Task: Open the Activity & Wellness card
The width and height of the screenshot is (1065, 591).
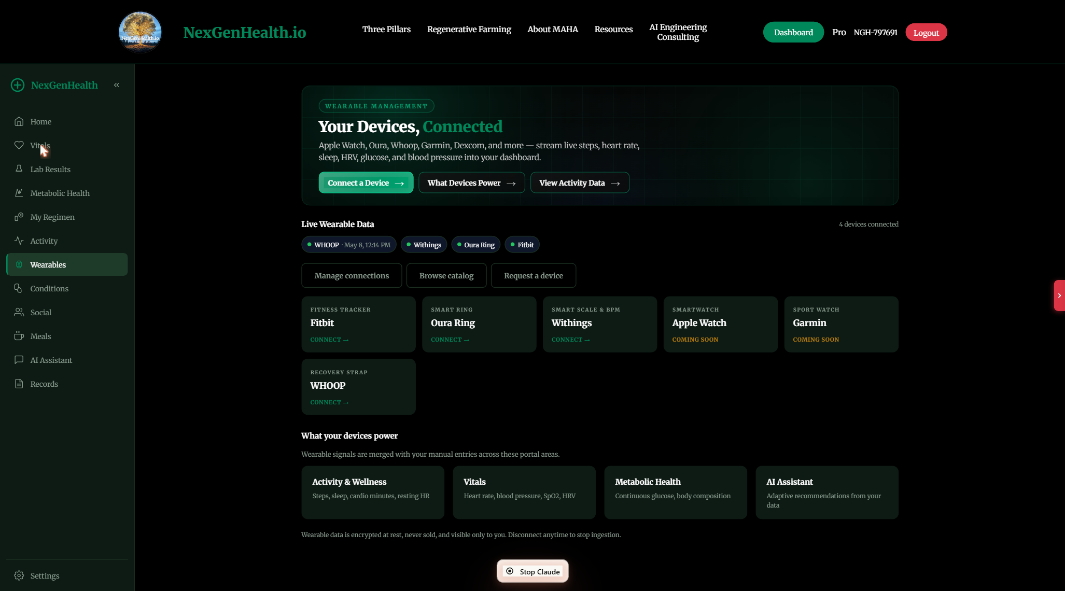Action: click(x=373, y=492)
